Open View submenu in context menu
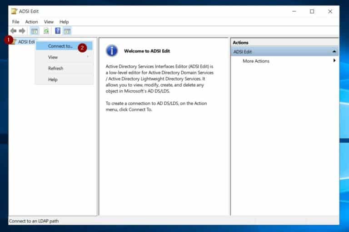 tap(64, 57)
